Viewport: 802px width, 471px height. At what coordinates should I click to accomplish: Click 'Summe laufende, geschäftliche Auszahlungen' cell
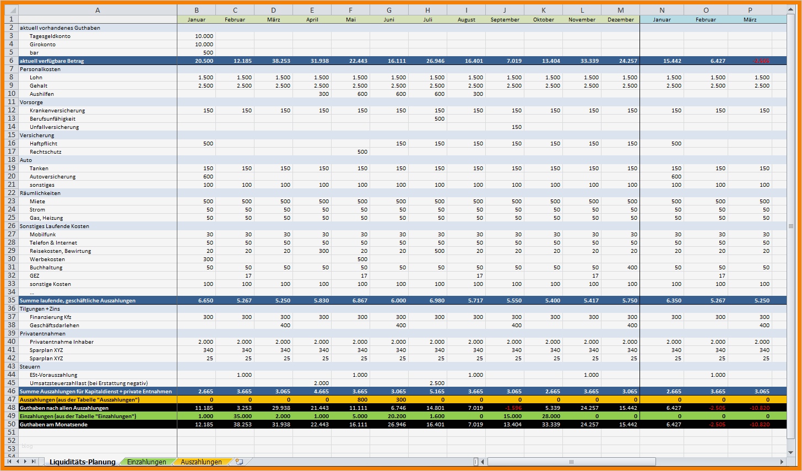coord(97,300)
